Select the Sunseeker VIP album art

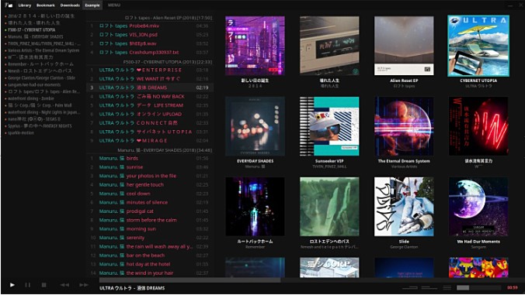329,126
